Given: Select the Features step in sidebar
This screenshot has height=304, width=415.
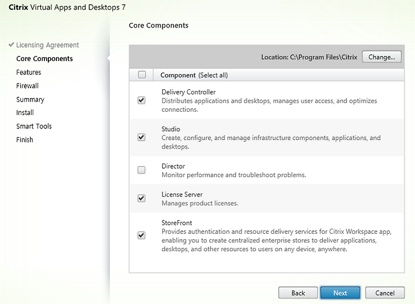Looking at the screenshot, I should 29,72.
